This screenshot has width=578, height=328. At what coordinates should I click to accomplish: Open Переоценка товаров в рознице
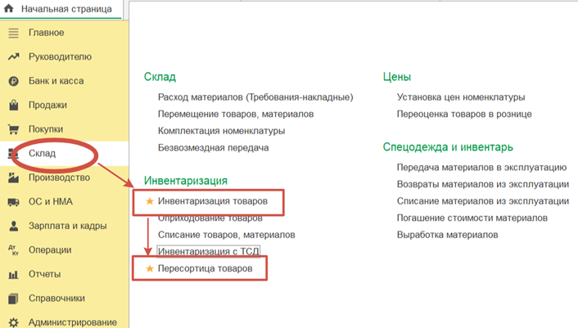pyautogui.click(x=464, y=115)
